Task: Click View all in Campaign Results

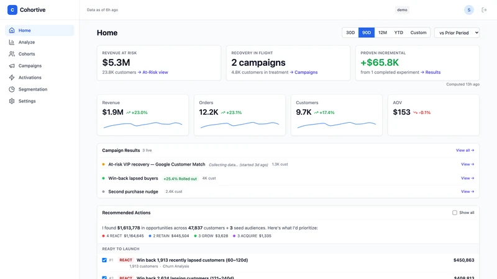Action: [465, 151]
